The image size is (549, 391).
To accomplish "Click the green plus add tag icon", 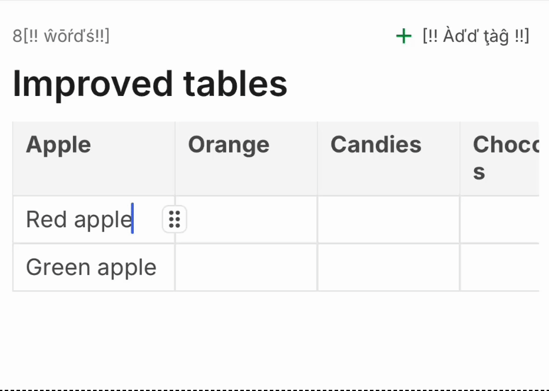I will [404, 37].
